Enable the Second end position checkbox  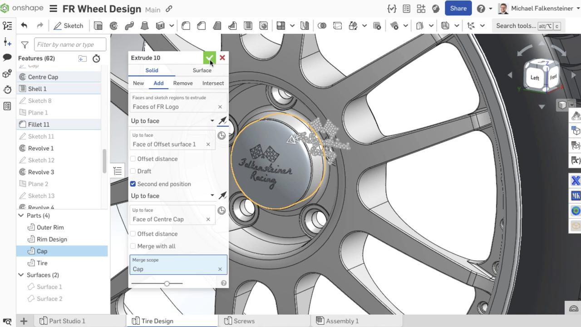click(x=133, y=184)
